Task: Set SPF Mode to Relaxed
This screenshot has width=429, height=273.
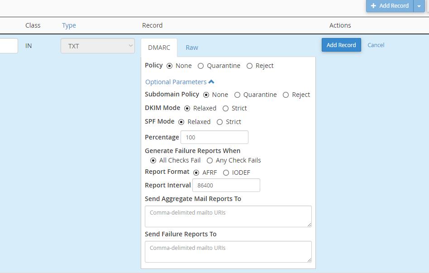Action: tap(181, 122)
